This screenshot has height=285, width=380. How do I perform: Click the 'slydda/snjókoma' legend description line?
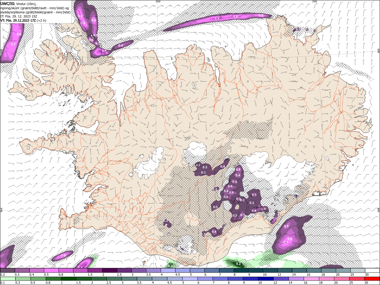(35, 12)
